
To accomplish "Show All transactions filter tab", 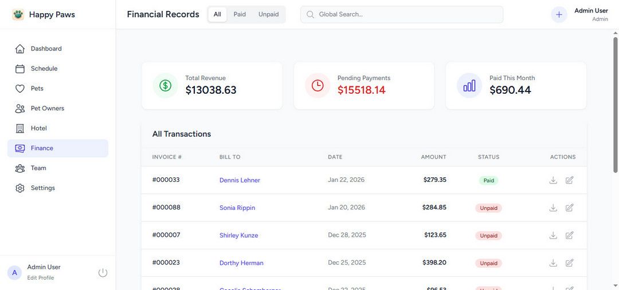I will pyautogui.click(x=217, y=14).
